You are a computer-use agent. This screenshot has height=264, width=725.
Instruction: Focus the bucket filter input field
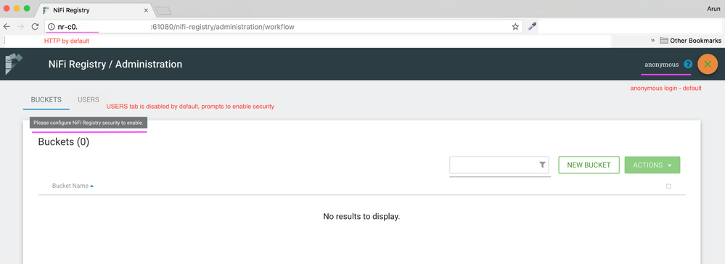click(499, 165)
